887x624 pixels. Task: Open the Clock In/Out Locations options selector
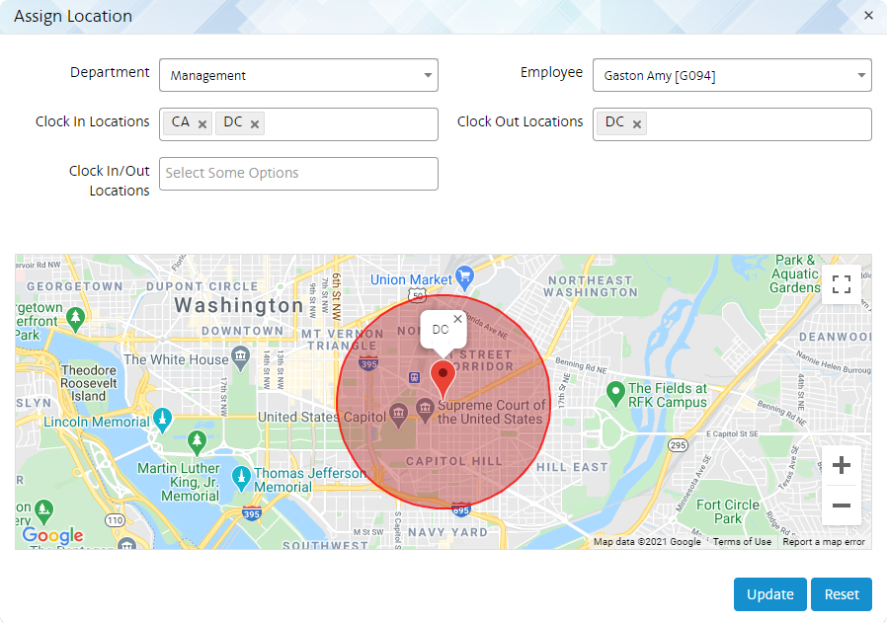point(298,174)
